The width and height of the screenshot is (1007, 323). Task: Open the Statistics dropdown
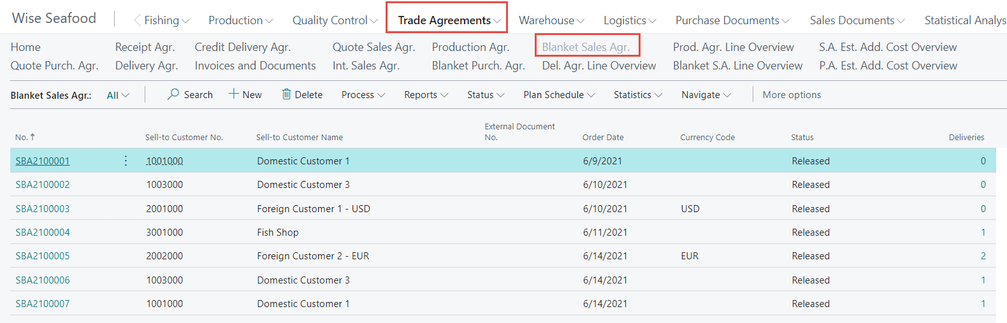[x=637, y=95]
